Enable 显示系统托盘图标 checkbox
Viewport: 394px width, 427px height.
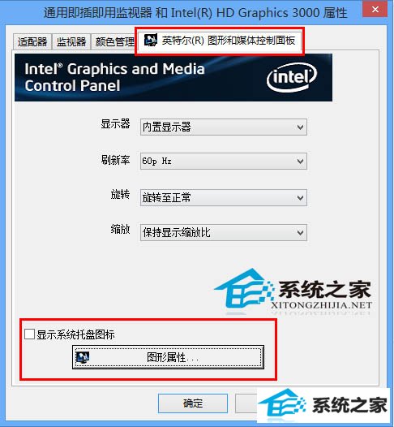tap(29, 334)
